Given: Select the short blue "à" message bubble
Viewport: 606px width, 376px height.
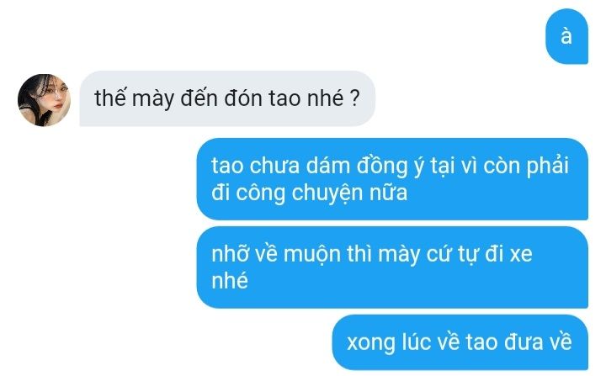Looking at the screenshot, I should [566, 36].
